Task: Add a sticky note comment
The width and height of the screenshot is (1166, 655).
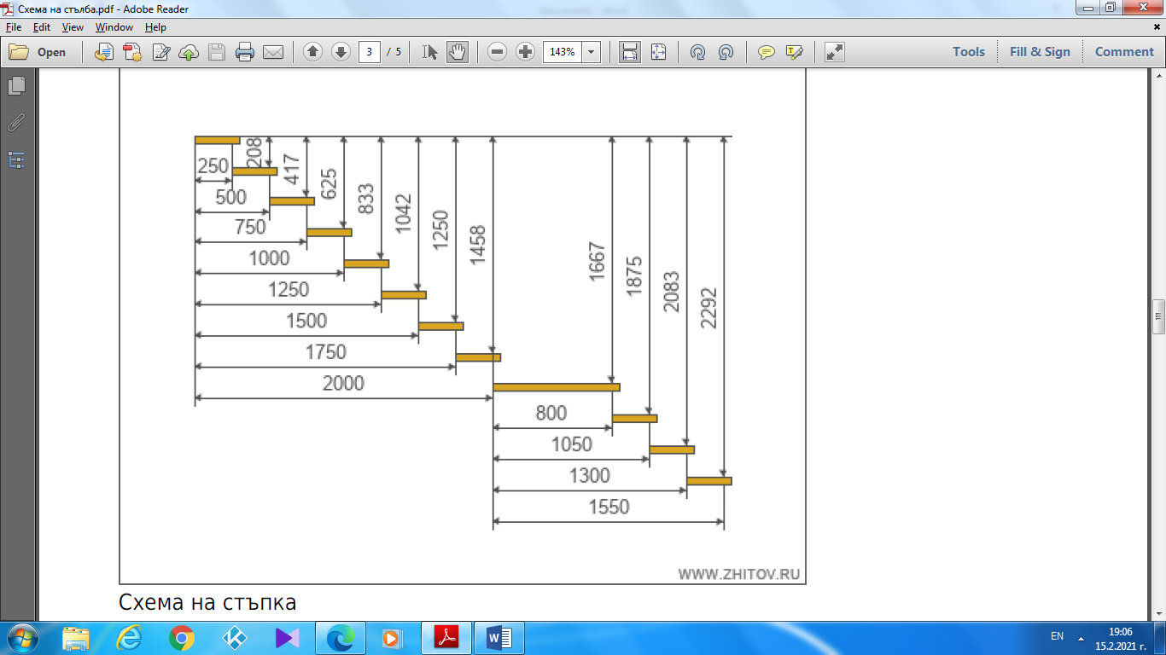Action: coord(767,52)
